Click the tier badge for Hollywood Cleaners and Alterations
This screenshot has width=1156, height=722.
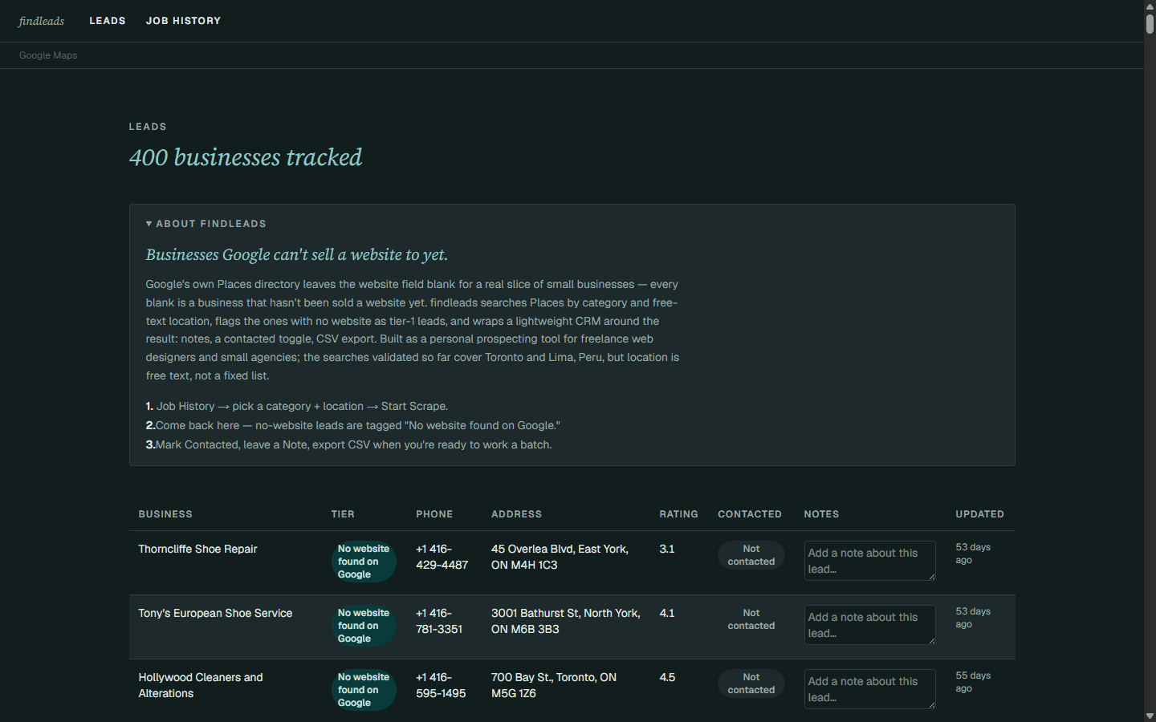coord(364,690)
